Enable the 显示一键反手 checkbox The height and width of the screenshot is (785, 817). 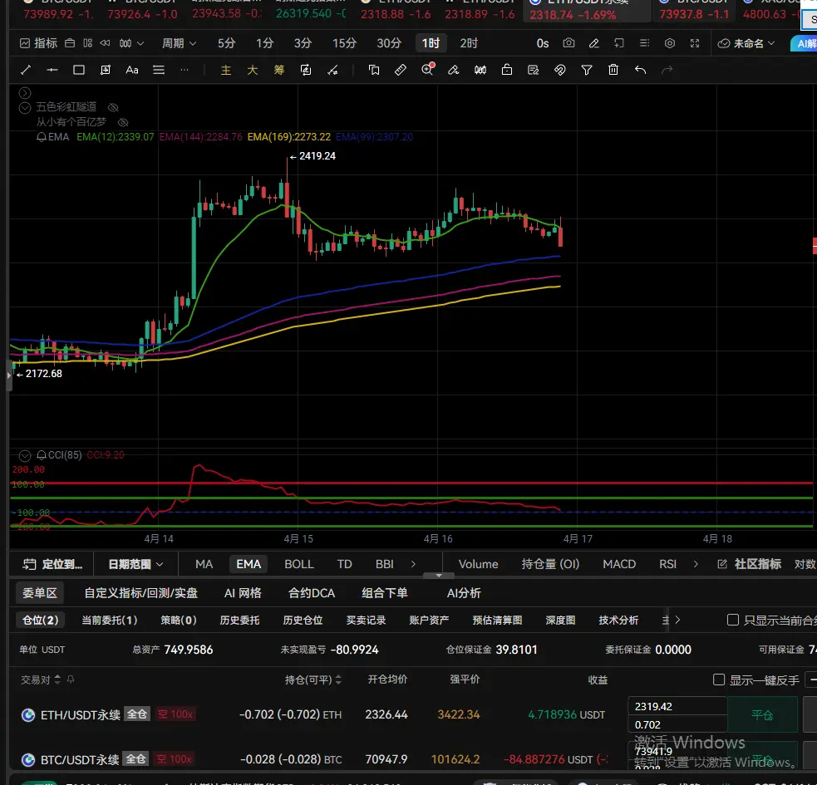click(x=719, y=680)
